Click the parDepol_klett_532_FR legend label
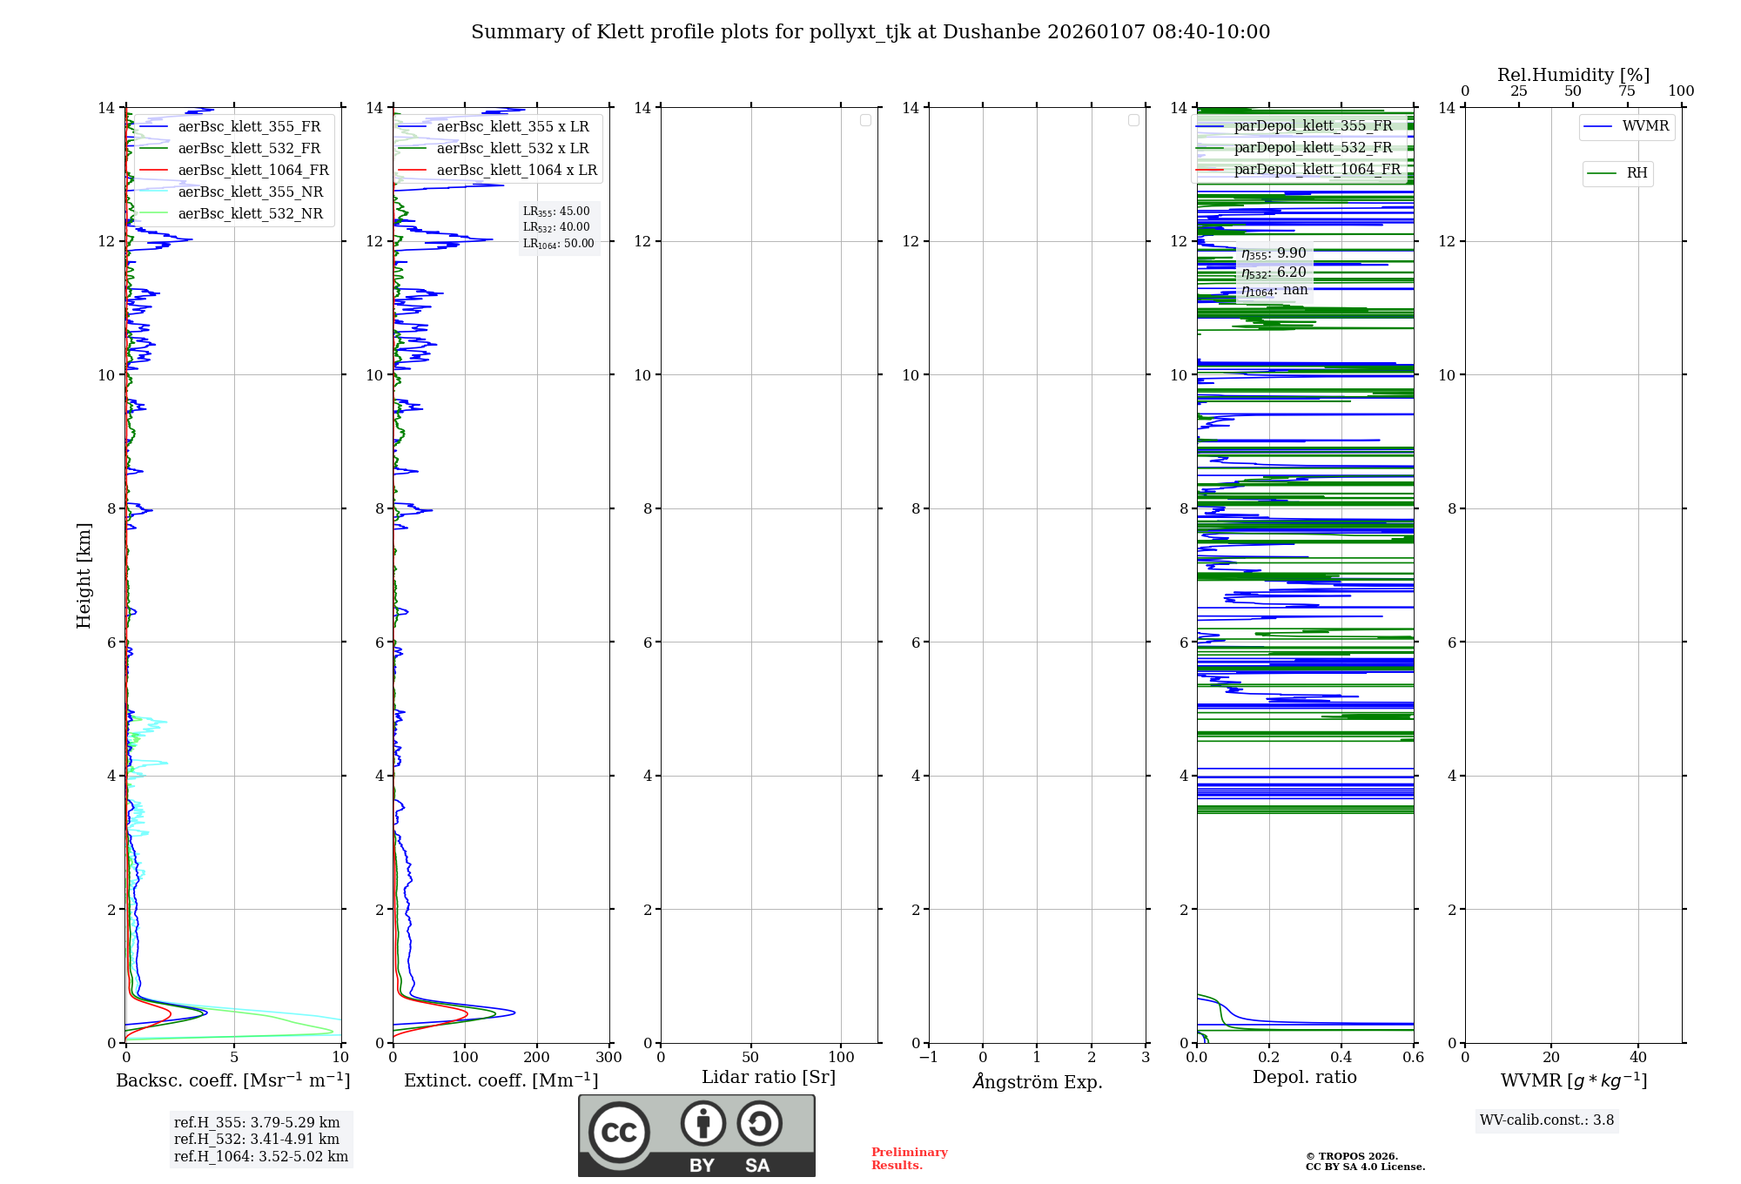The image size is (1741, 1184). (x=1313, y=148)
